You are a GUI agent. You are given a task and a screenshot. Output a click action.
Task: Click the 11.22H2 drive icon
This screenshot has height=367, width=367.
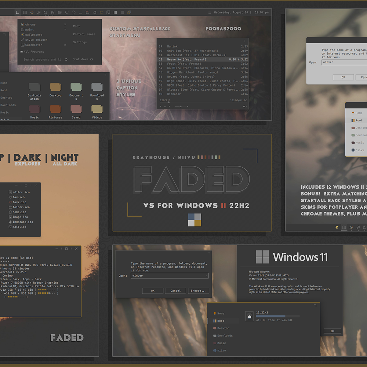pos(249,316)
